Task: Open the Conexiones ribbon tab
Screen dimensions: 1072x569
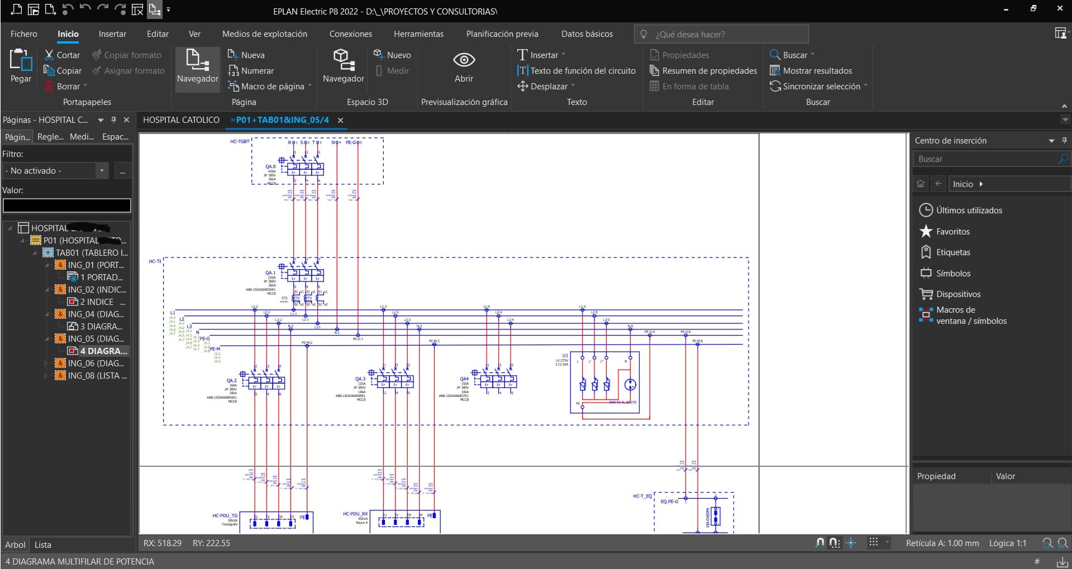Action: pos(350,34)
